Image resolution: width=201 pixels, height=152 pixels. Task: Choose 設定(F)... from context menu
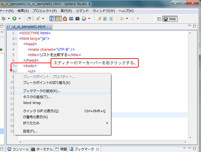[x=62, y=131]
